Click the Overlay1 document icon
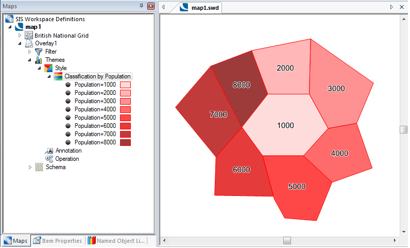This screenshot has height=248, width=410. tap(29, 43)
